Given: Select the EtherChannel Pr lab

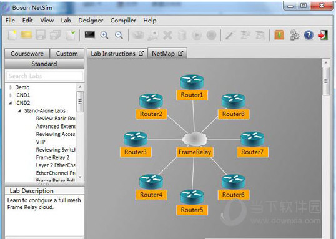Looking at the screenshot, I should pos(56,173).
